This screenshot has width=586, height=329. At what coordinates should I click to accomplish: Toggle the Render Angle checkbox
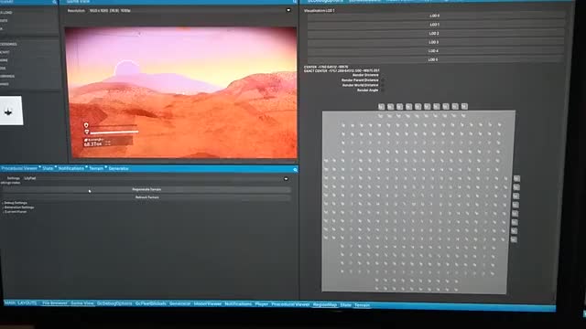click(382, 90)
